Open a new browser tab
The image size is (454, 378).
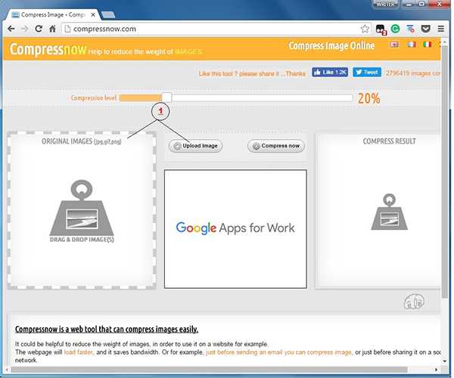[108, 14]
